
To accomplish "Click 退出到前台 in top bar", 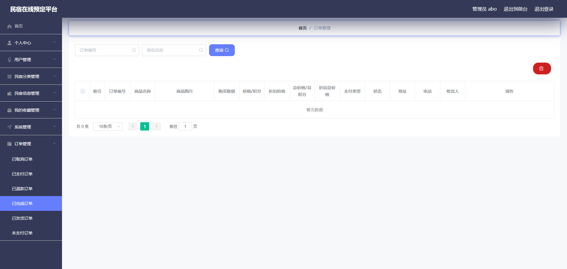I will (x=516, y=9).
